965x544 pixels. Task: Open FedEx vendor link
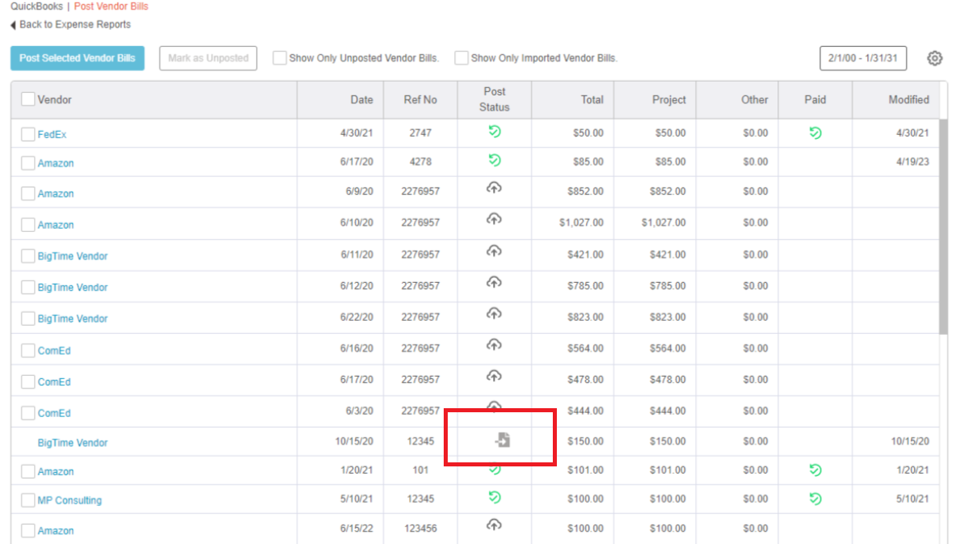pos(52,134)
